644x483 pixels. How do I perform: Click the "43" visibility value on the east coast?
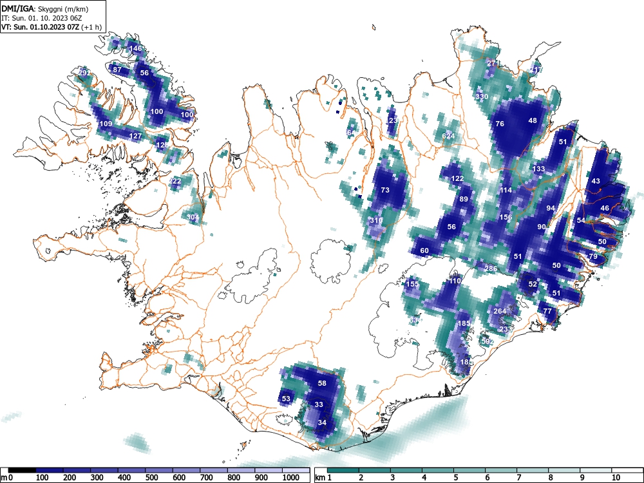596,181
